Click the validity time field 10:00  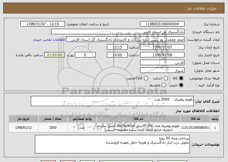click(117, 55)
